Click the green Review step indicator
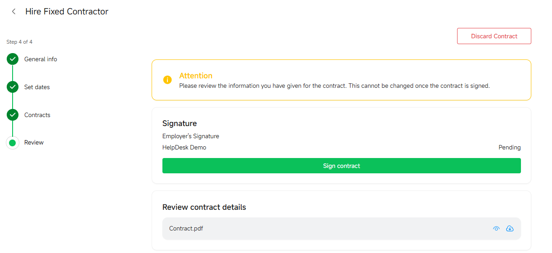Viewport: 552px width, 253px height. (13, 143)
